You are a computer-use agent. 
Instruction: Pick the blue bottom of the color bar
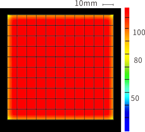pos(127,124)
